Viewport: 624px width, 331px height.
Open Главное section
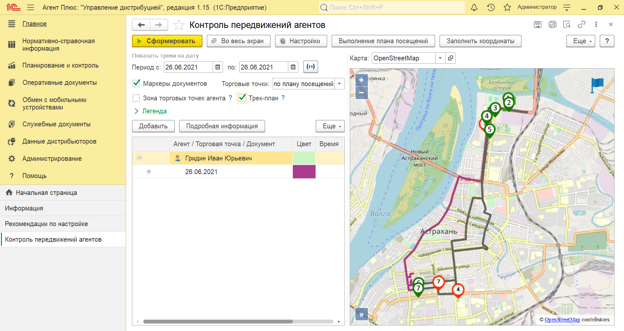[x=34, y=24]
